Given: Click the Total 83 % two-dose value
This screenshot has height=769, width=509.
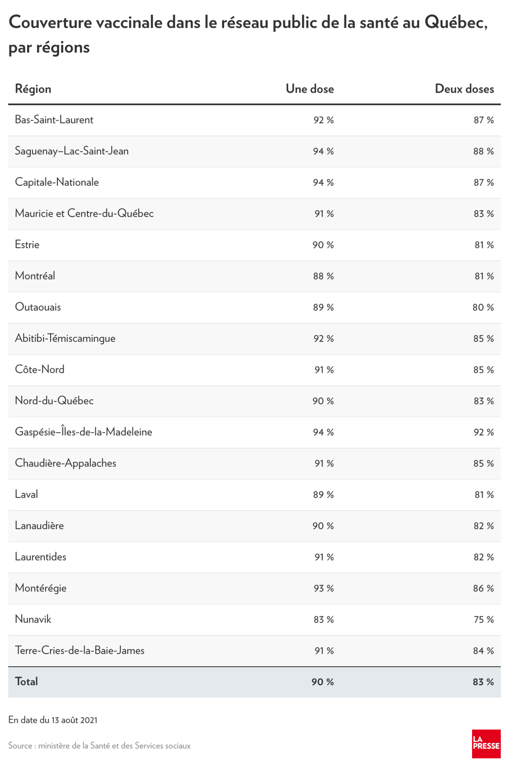Looking at the screenshot, I should click(483, 682).
